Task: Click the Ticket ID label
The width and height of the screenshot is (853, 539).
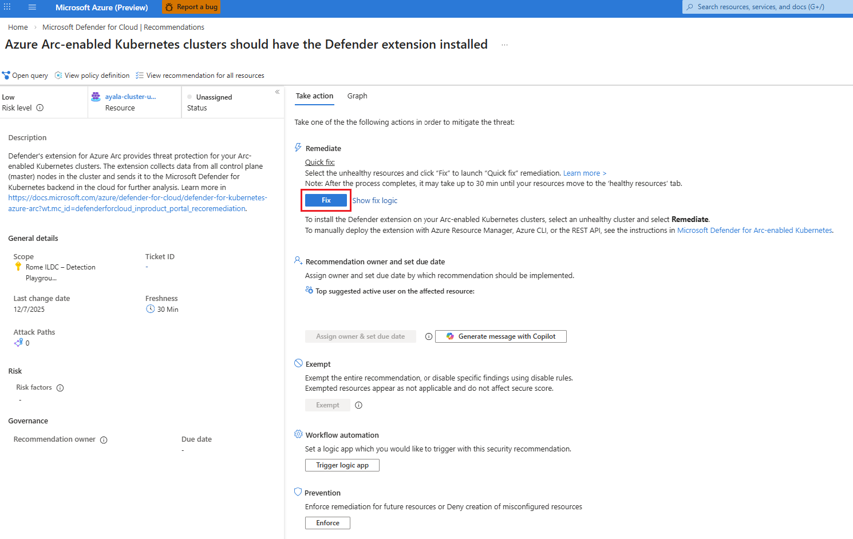Action: (x=160, y=257)
